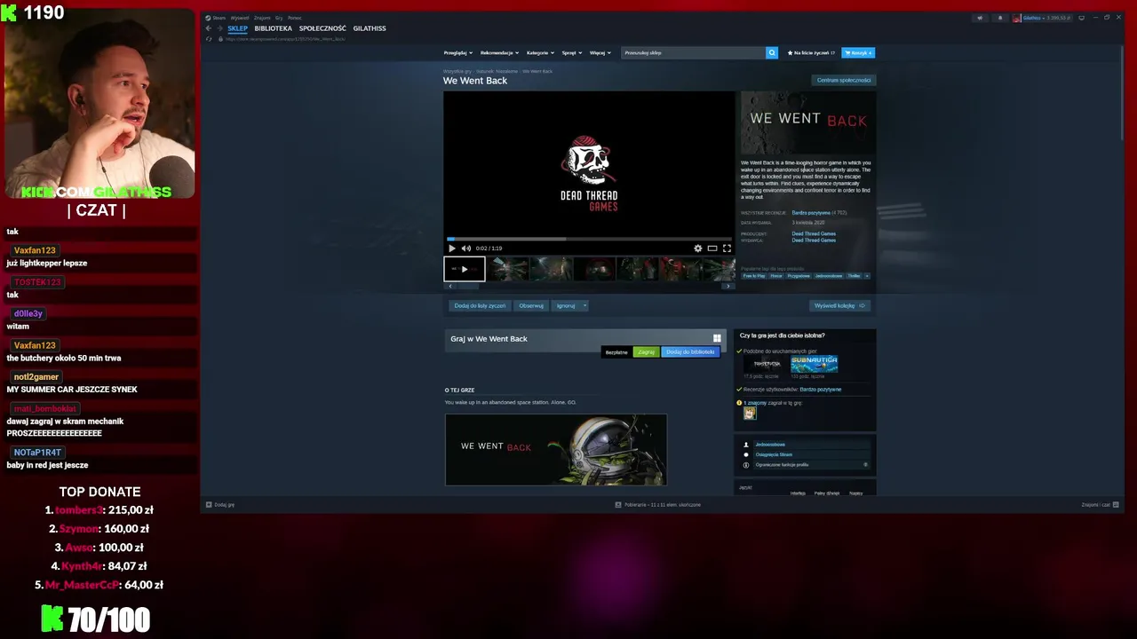Click the store URL address bar
1137x639 pixels.
[x=284, y=39]
